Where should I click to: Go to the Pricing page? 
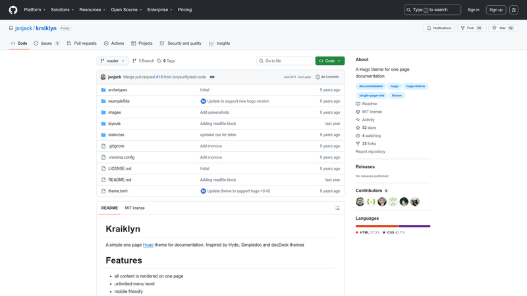[185, 10]
